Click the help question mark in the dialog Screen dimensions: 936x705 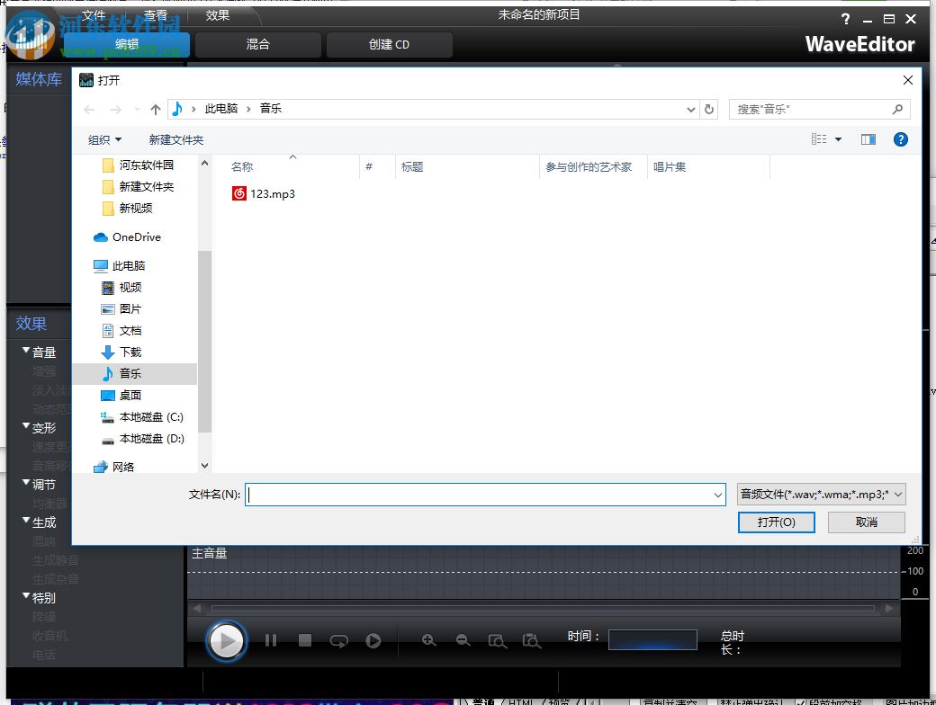coord(901,139)
